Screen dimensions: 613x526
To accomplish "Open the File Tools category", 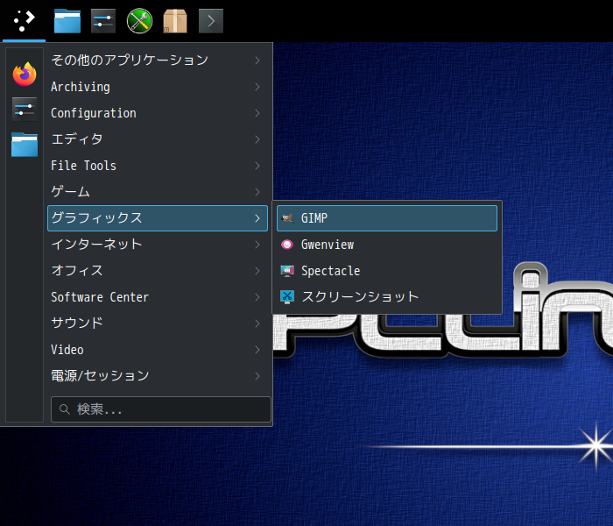I will 158,166.
